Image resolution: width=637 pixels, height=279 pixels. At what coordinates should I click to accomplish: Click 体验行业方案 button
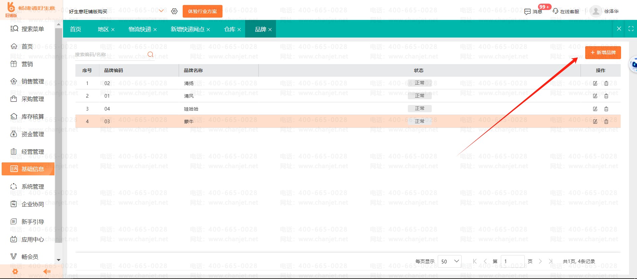pyautogui.click(x=203, y=11)
